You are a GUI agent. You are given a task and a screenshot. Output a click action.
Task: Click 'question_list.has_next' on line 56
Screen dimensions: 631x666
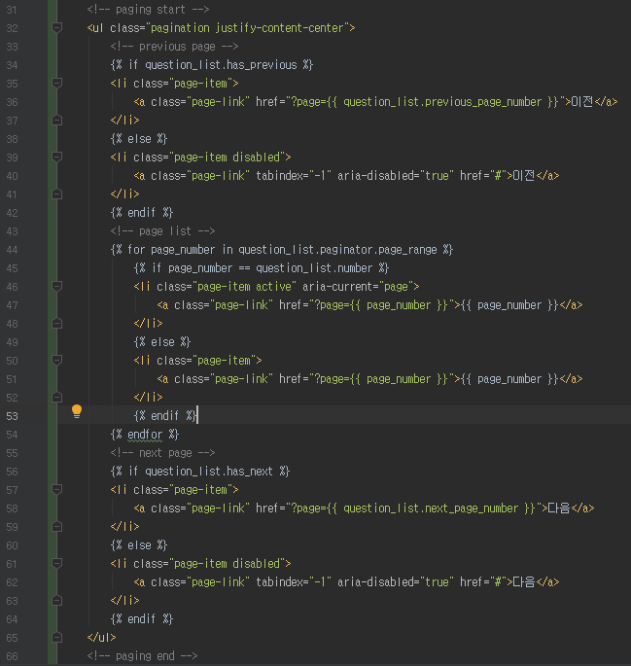tap(209, 472)
